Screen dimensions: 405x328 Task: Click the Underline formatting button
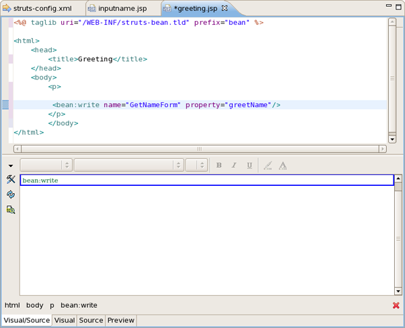(x=250, y=165)
